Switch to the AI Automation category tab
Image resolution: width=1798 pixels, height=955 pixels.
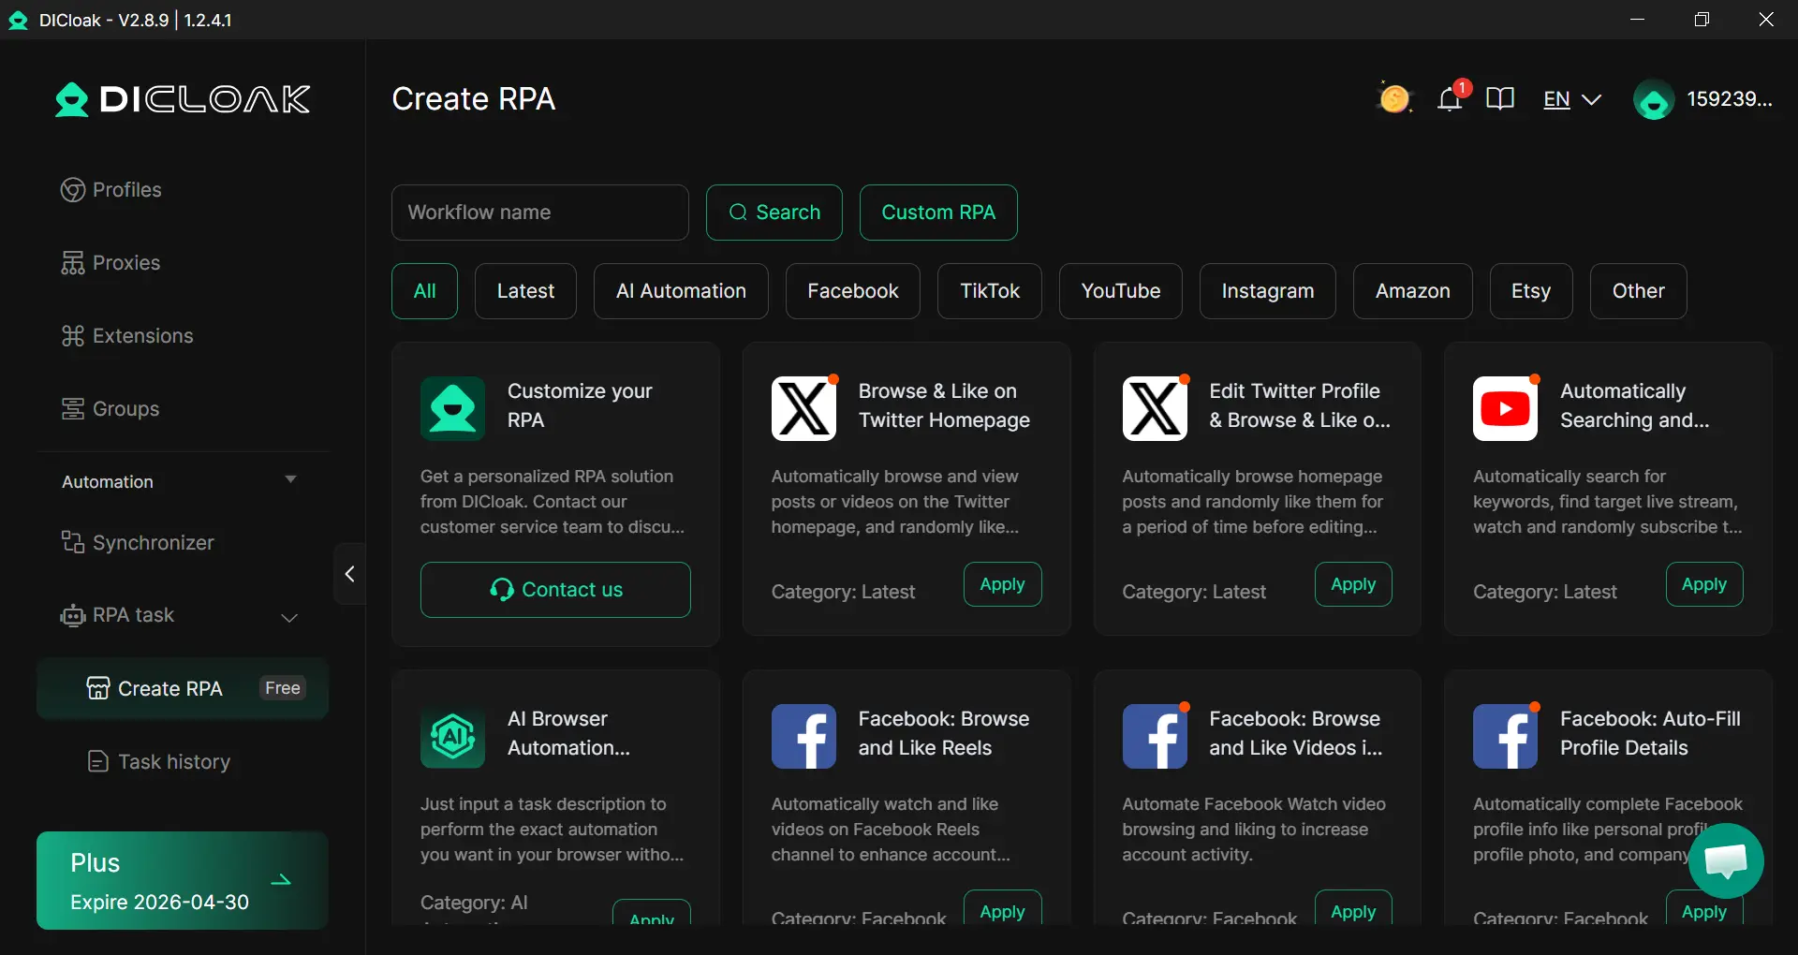click(681, 291)
